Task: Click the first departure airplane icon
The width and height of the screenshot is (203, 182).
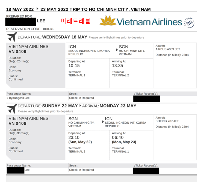Action: tap(12, 37)
